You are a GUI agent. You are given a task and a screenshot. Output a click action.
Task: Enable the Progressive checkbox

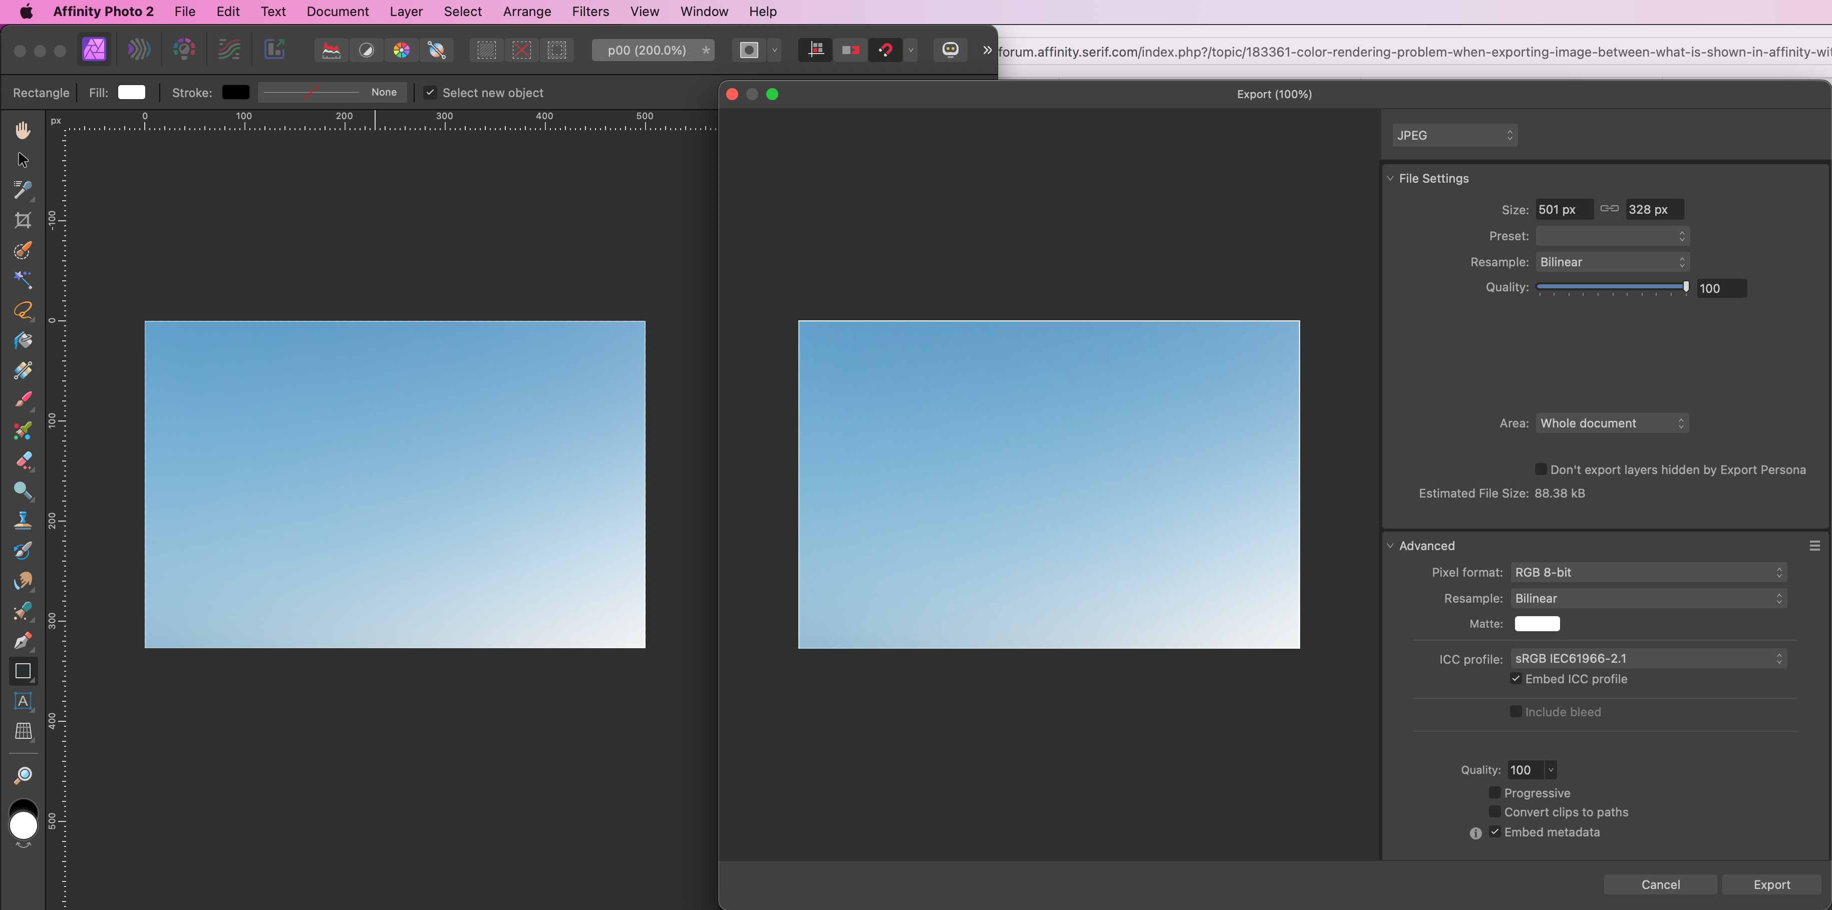pyautogui.click(x=1495, y=792)
